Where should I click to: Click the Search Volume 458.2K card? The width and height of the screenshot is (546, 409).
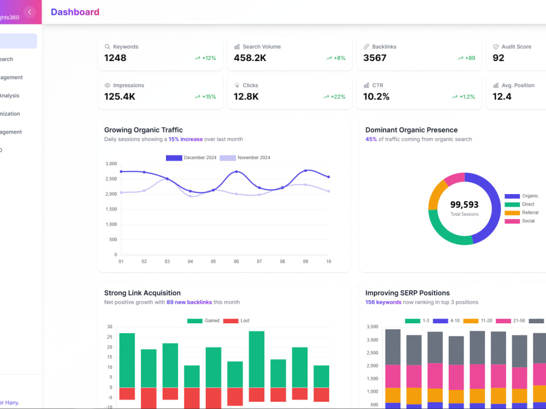[x=290, y=53]
